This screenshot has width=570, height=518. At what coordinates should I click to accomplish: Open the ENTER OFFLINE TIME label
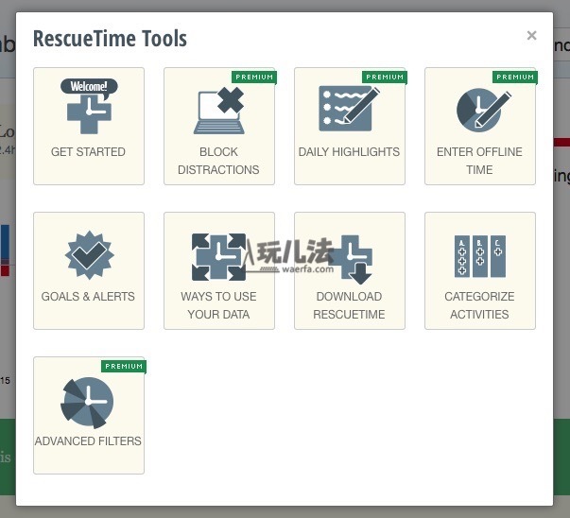479,161
